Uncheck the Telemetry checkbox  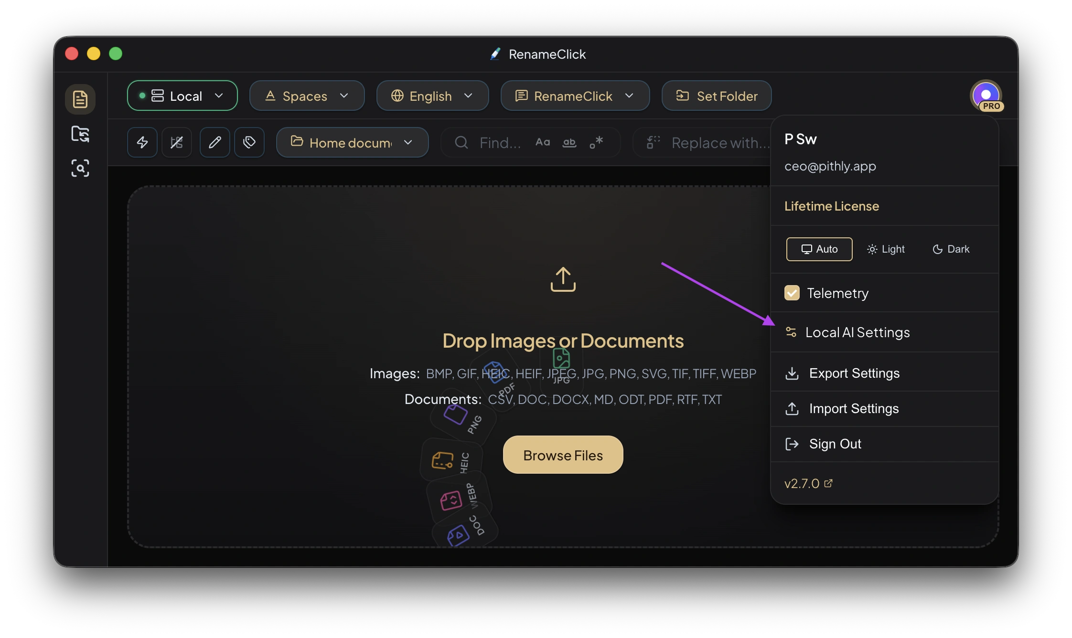coord(792,293)
